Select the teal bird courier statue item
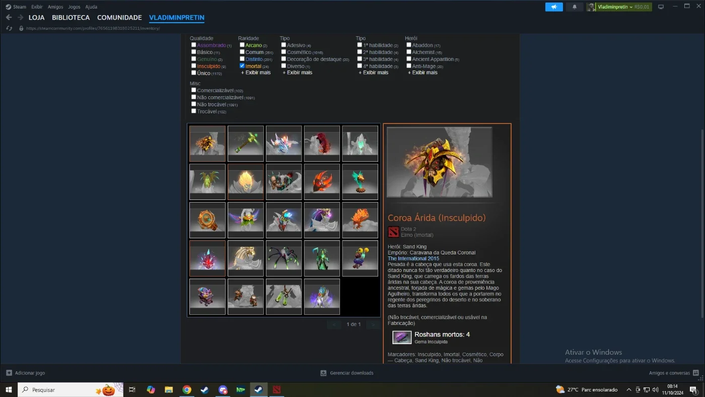Viewport: 705px width, 397px height. click(x=360, y=182)
